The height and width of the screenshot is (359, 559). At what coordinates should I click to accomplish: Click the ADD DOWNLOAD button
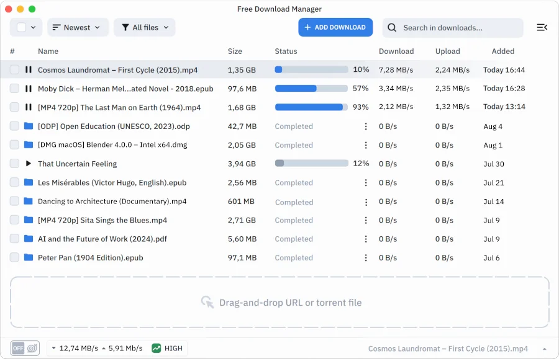[x=335, y=27]
